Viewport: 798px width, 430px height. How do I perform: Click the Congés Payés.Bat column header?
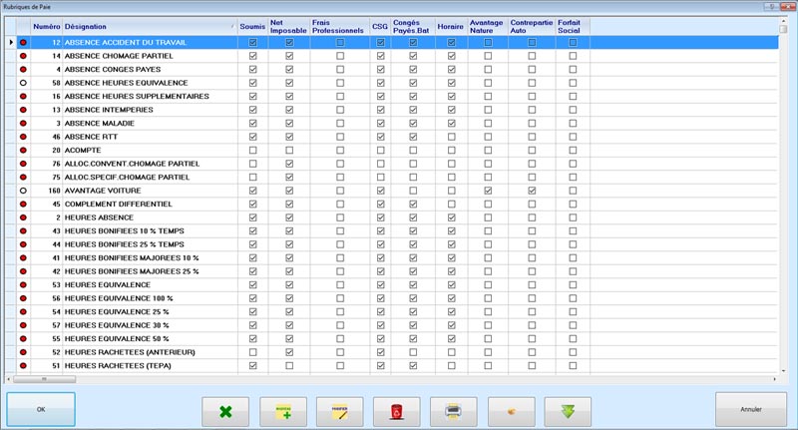coord(411,26)
